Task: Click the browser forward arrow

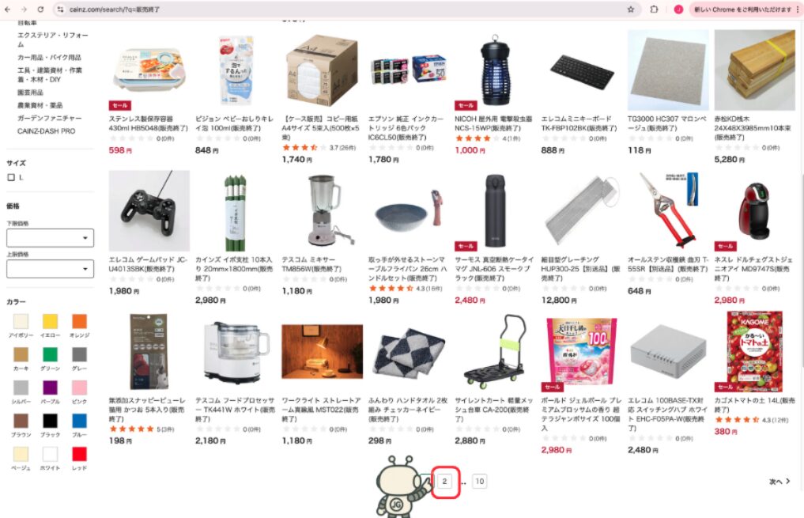Action: [24, 9]
